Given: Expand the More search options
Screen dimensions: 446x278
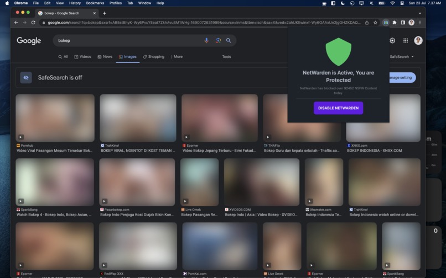Looking at the screenshot, I should point(177,57).
